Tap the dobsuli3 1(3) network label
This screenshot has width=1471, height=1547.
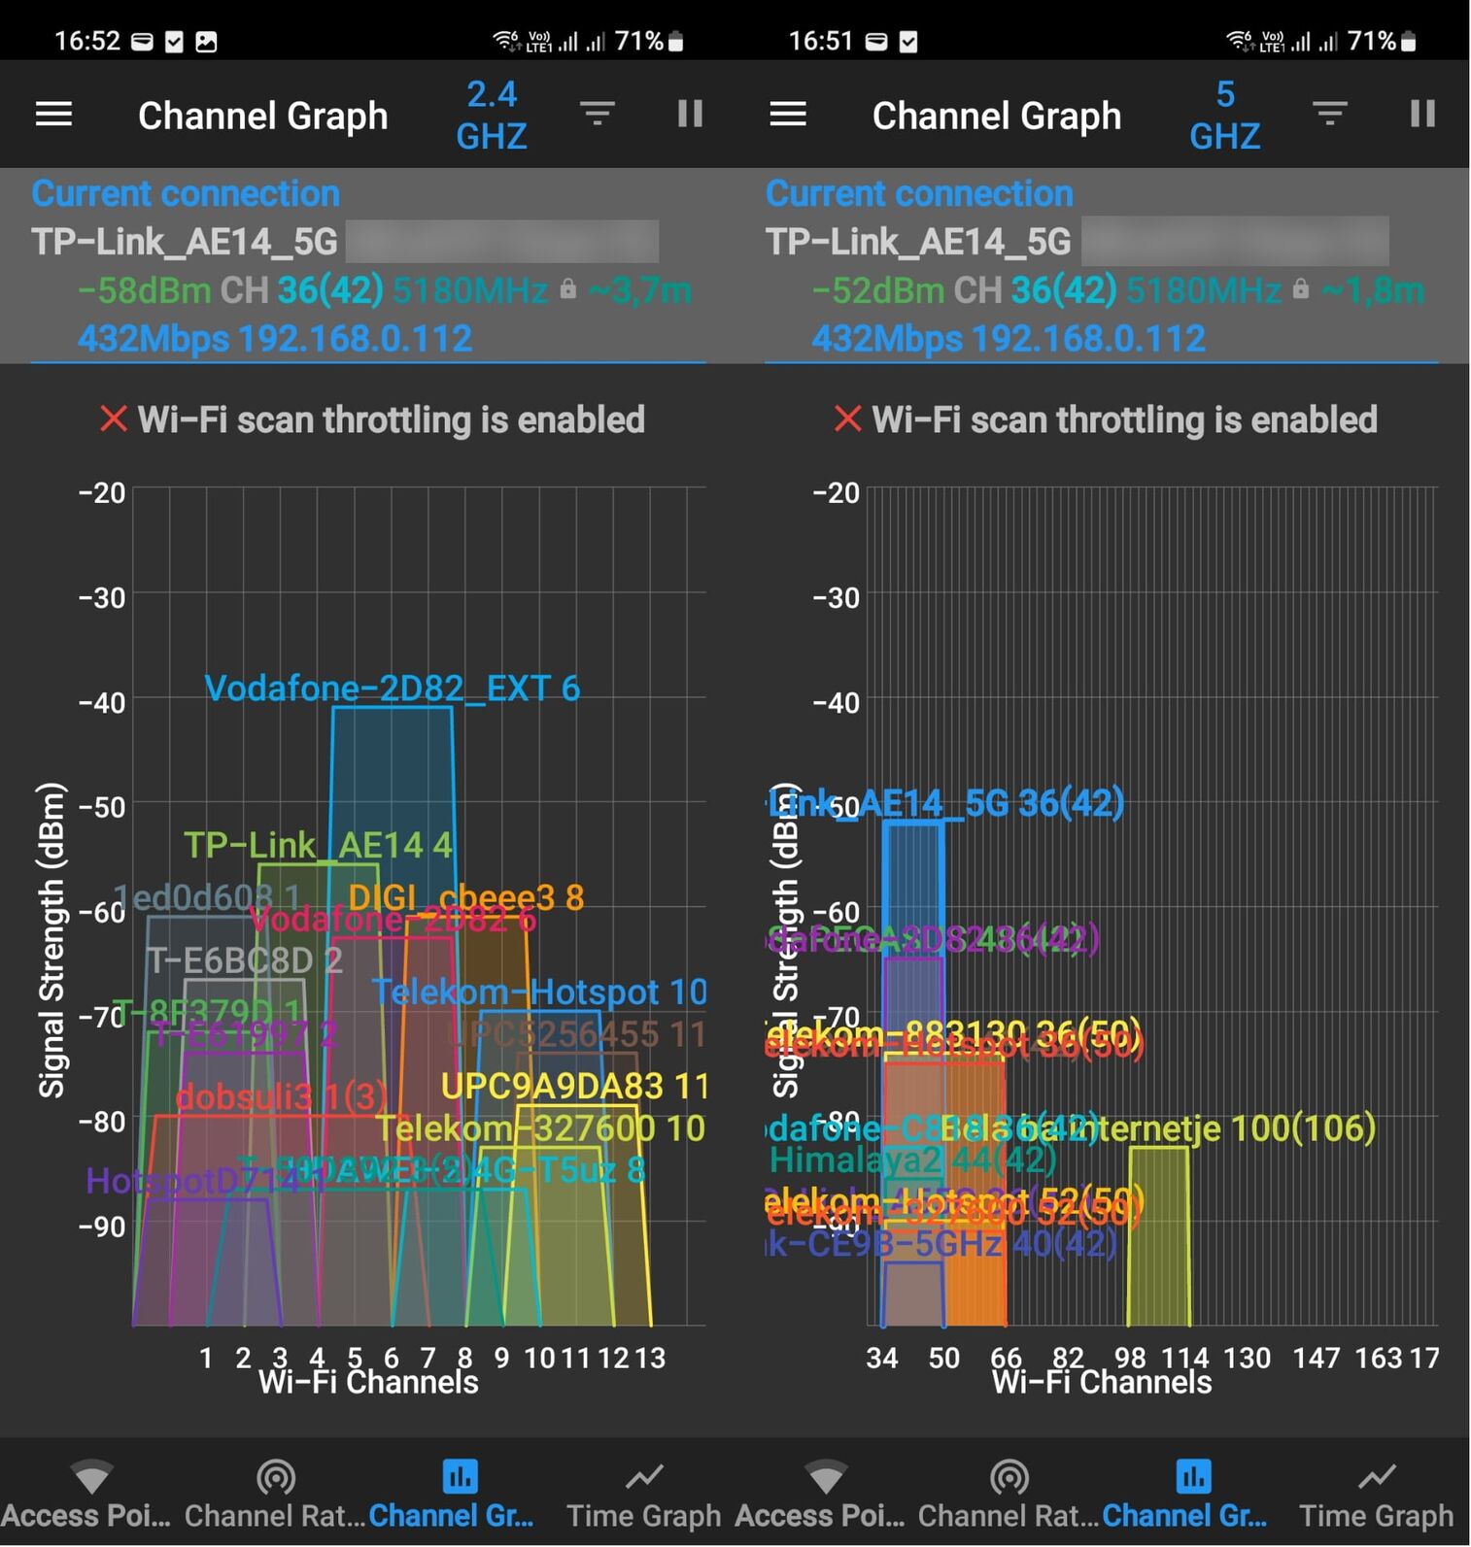(x=282, y=1097)
